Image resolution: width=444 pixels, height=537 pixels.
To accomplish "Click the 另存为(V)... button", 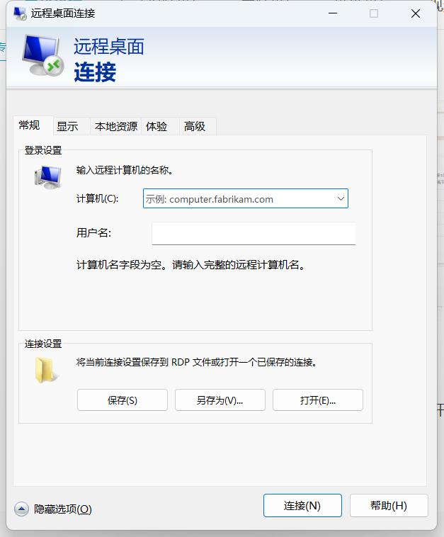I will (x=220, y=400).
